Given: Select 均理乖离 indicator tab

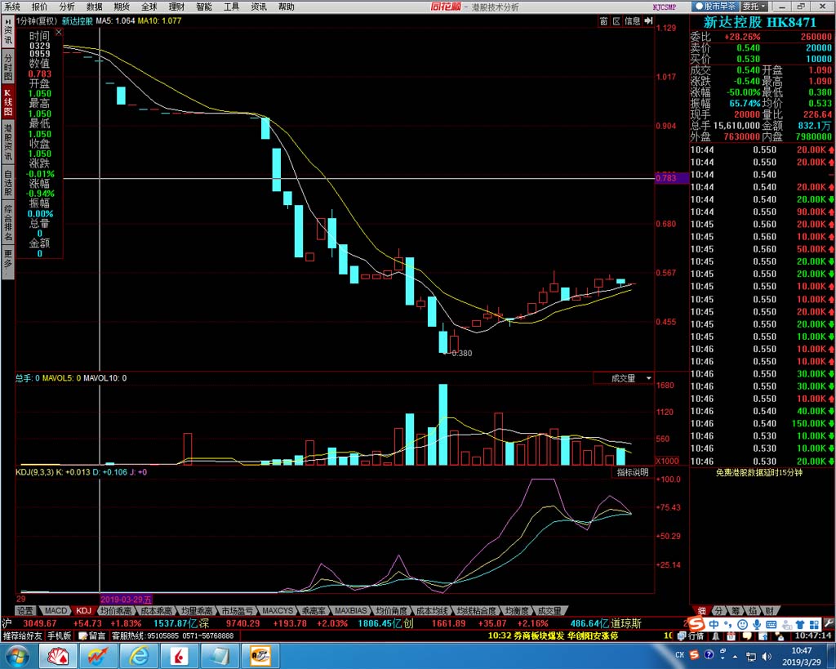Looking at the screenshot, I should (x=197, y=611).
